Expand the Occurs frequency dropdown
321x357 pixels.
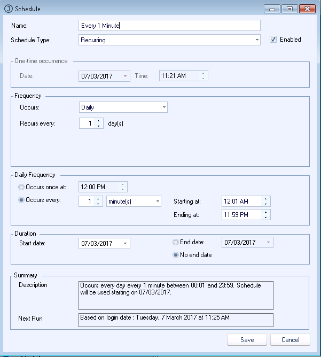click(163, 107)
